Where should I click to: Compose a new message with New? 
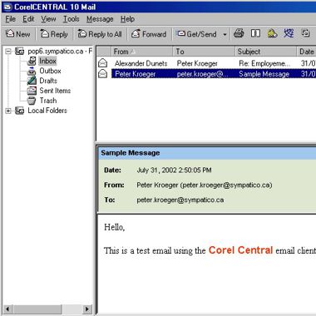pos(18,34)
